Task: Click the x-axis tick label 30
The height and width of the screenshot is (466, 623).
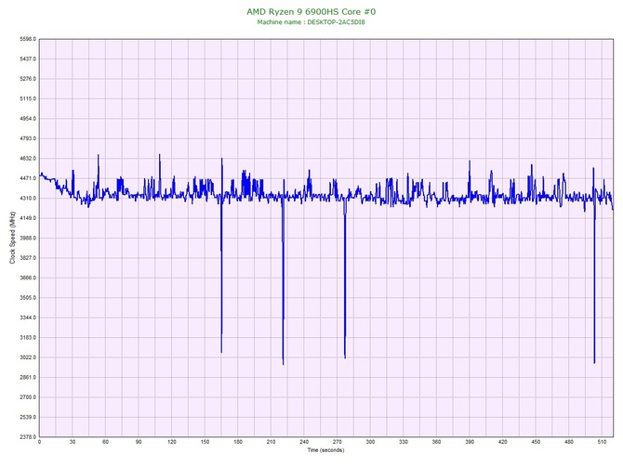Action: point(73,442)
